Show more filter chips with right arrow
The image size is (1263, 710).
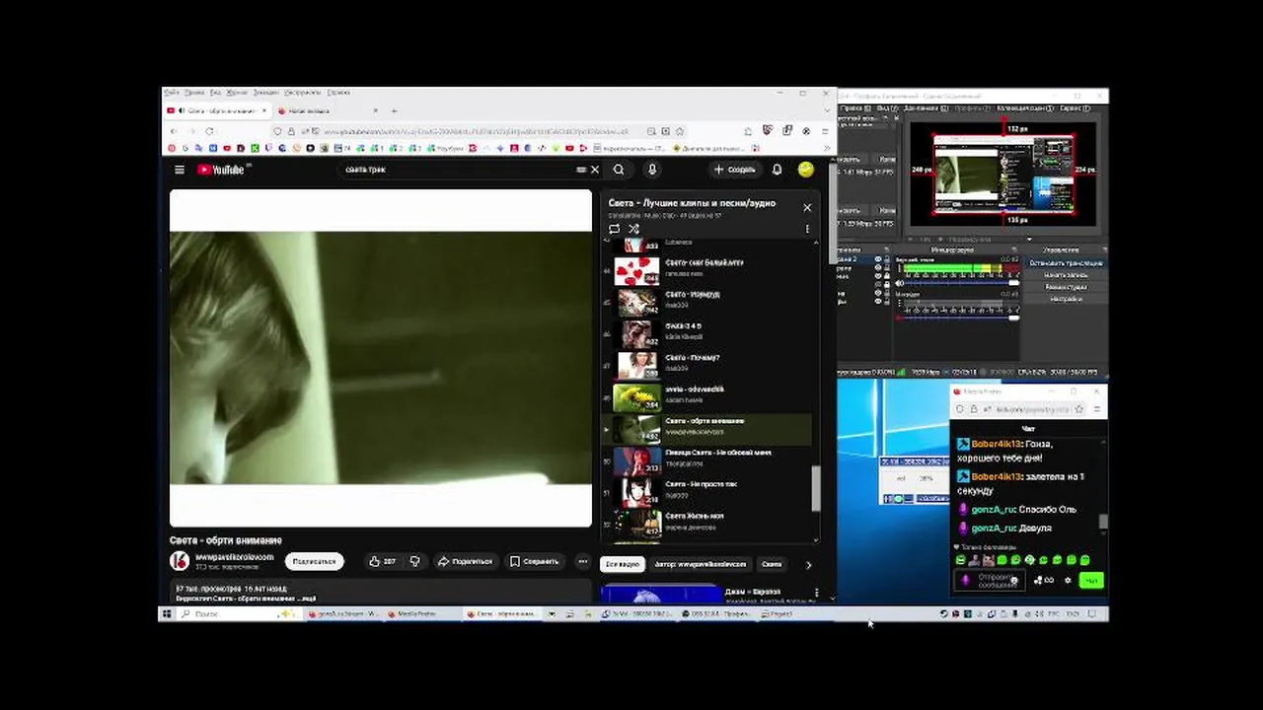808,564
